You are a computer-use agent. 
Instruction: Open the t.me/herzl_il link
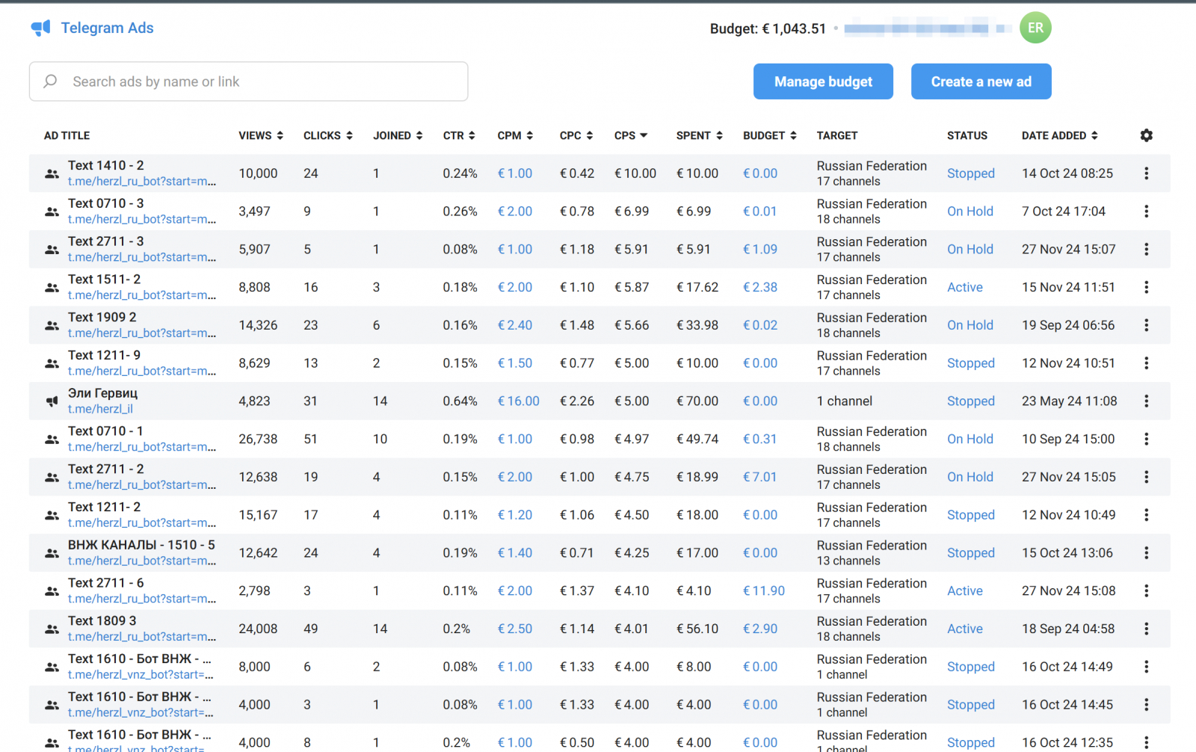[100, 409]
